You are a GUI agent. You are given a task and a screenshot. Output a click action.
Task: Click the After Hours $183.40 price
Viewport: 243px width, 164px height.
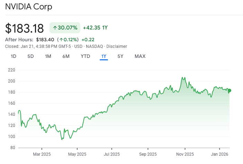click(x=45, y=40)
